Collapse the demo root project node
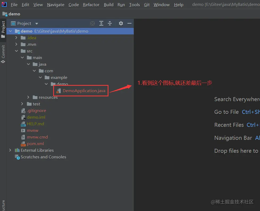Viewport: 260px width, 211px height. 10,31
